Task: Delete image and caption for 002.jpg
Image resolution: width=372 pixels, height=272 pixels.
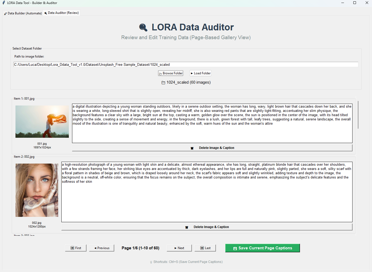Action: click(x=207, y=227)
